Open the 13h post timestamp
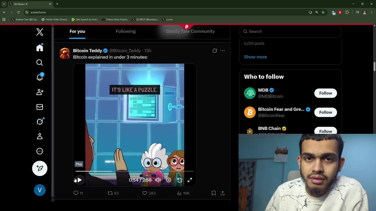 pyautogui.click(x=147, y=51)
